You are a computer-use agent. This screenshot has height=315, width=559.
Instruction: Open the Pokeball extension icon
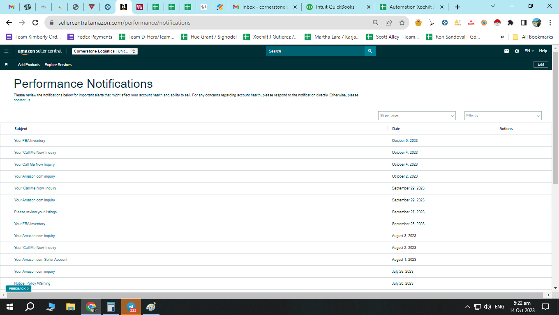point(497,23)
